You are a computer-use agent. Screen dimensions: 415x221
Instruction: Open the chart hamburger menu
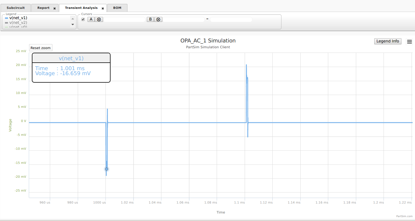point(409,42)
